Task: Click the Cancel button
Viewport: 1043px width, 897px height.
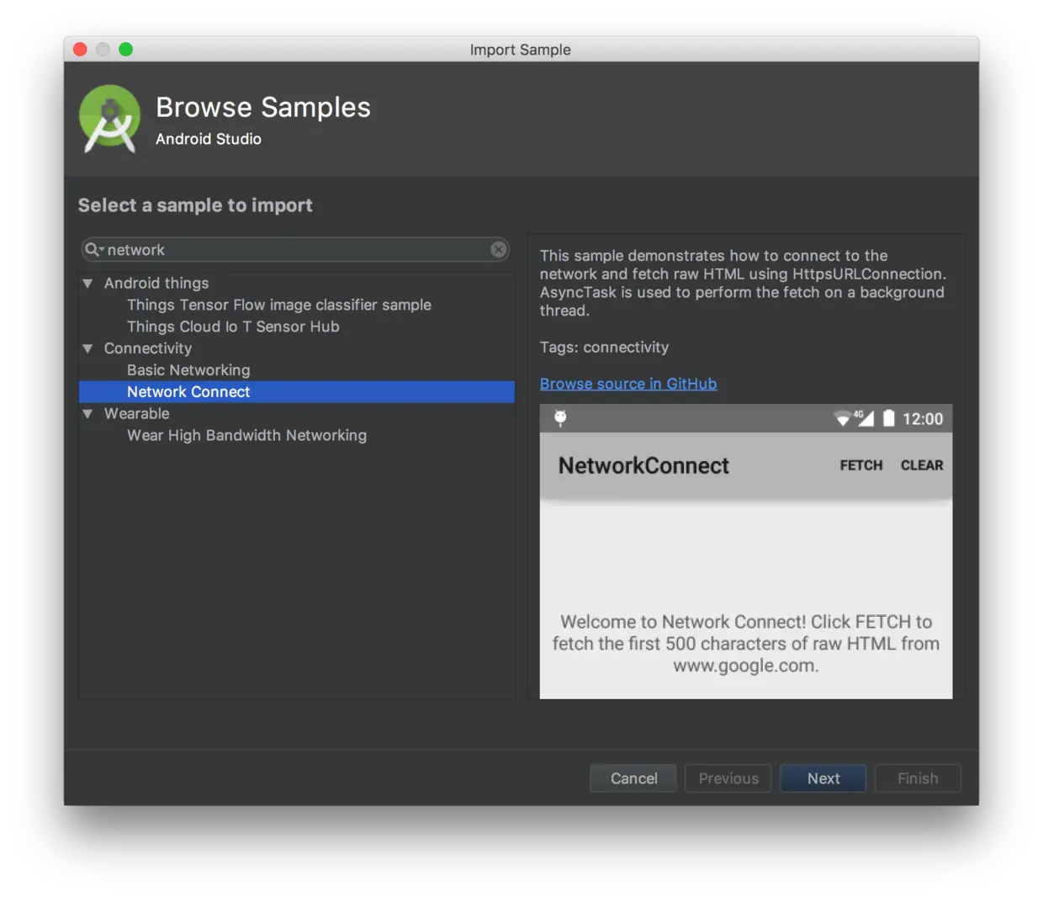Action: click(x=633, y=778)
